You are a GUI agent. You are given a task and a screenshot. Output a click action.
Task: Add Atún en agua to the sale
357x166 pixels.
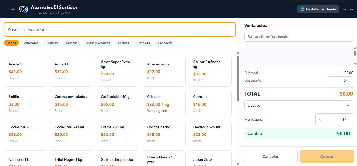pos(164,71)
